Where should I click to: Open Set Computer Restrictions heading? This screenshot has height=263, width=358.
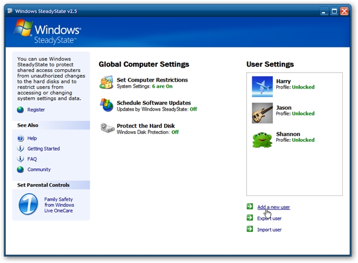tap(152, 80)
